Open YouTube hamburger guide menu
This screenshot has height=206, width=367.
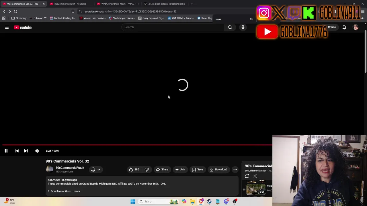click(7, 27)
